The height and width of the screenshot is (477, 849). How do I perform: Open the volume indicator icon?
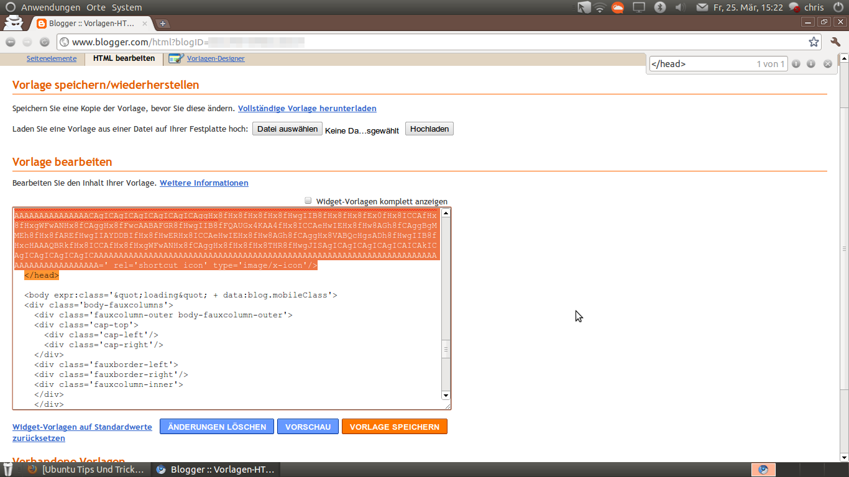(x=680, y=8)
